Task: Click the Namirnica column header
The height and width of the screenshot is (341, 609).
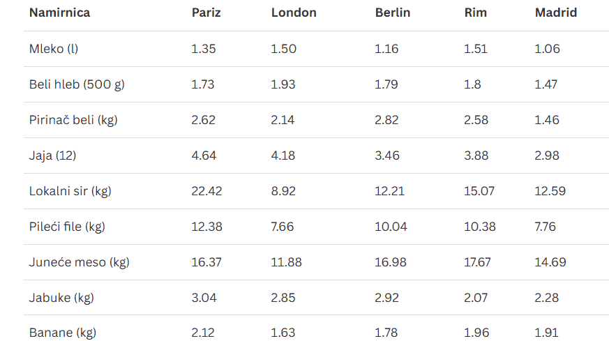Action: click(59, 13)
